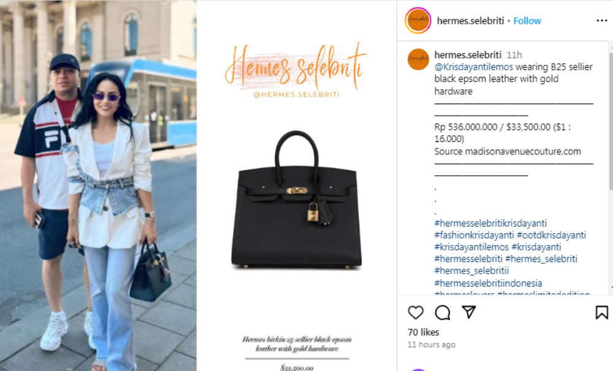
Task: Save the post with the bookmark icon
Action: [602, 312]
